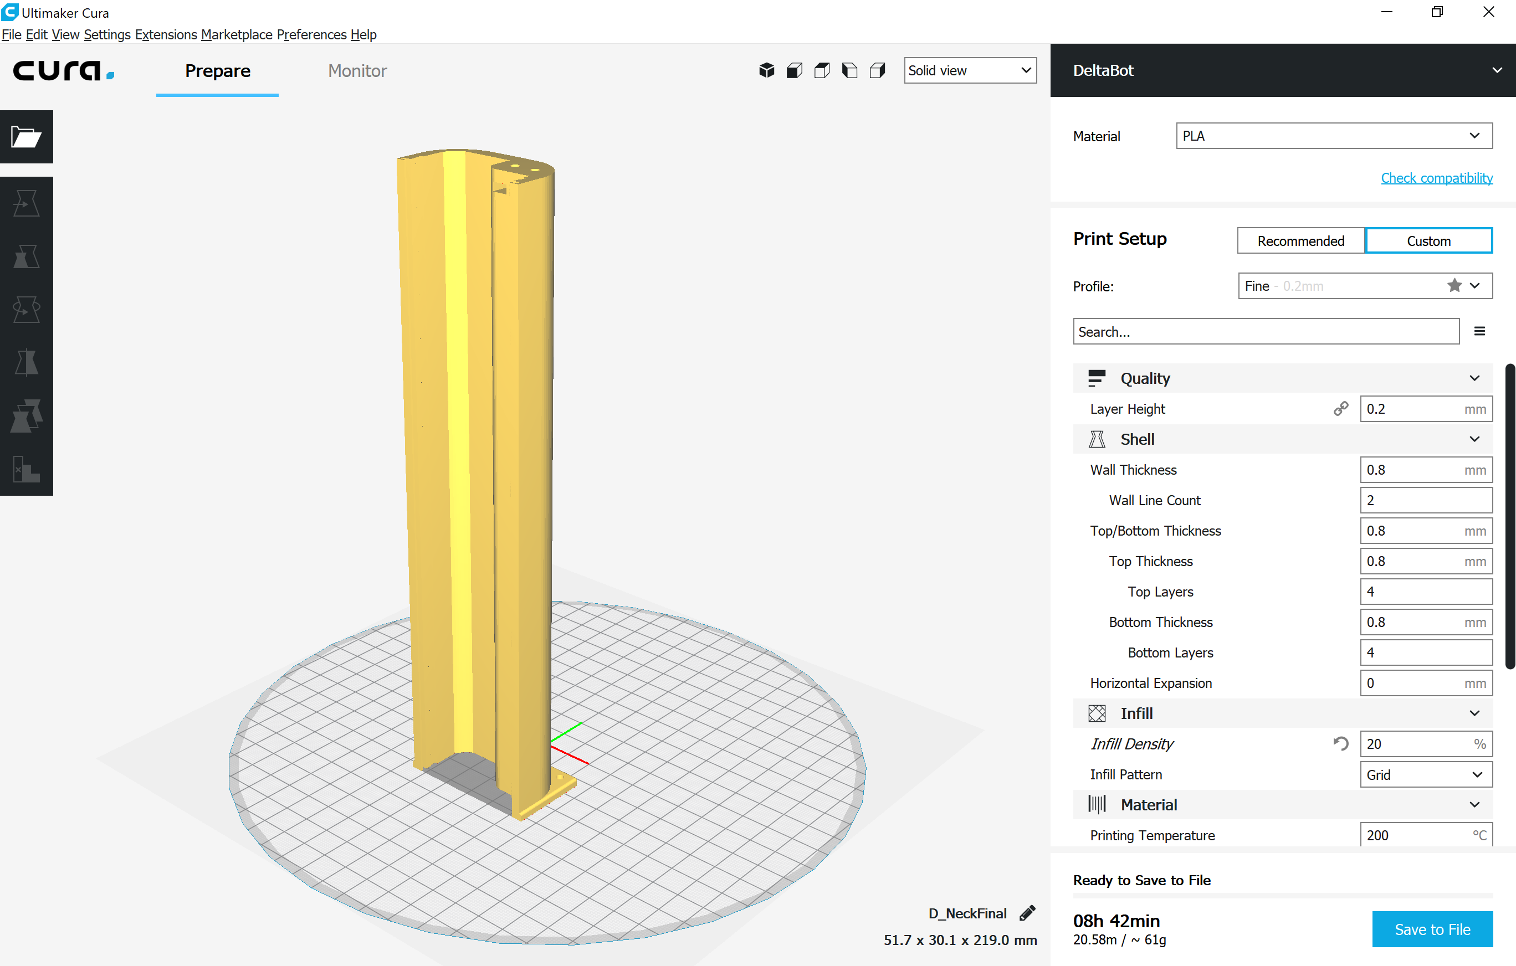Switch Print Setup to Custom mode
Screen dimensions: 1516x966
(1428, 241)
